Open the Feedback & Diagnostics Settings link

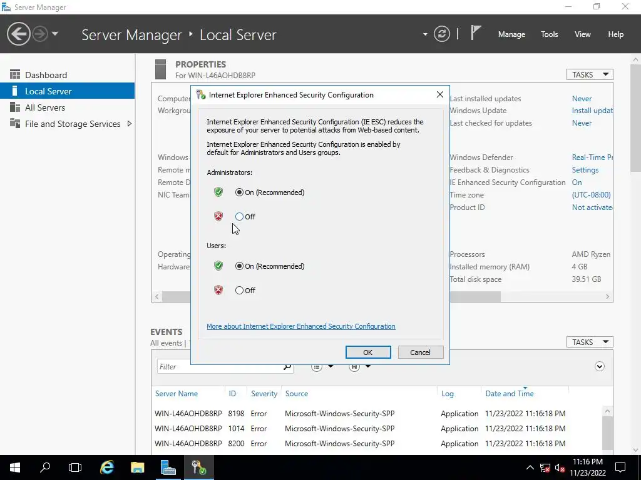[x=585, y=170]
